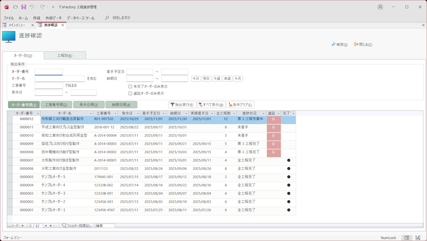
Task: Toggle the 遅延 mark for order 0000011
Action: point(273,128)
